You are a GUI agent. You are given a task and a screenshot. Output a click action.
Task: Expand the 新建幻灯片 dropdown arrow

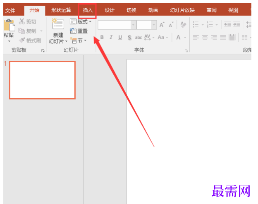click(x=66, y=41)
